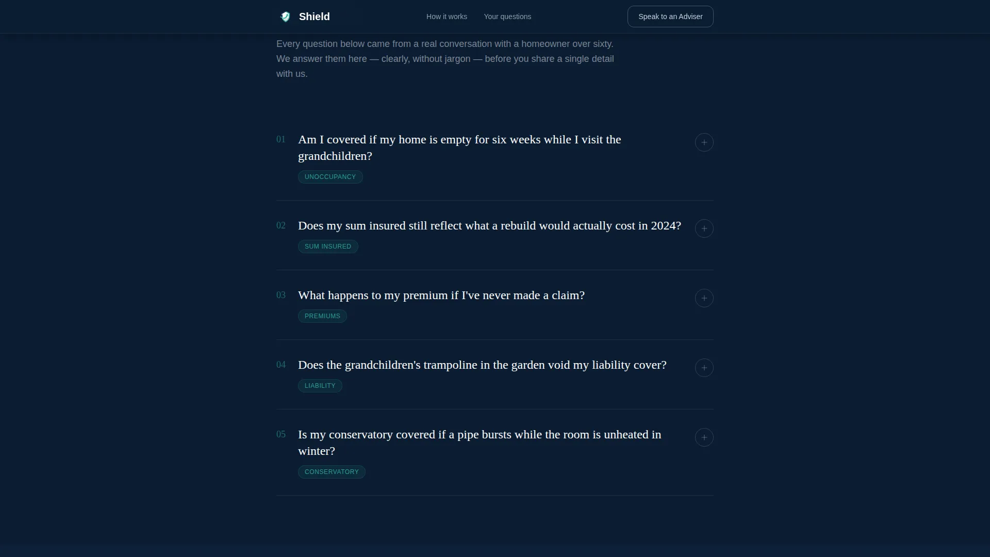
Task: Click the Shield logo icon
Action: 285,17
